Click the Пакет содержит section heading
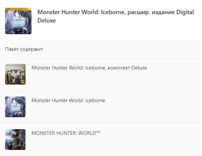 click(24, 49)
